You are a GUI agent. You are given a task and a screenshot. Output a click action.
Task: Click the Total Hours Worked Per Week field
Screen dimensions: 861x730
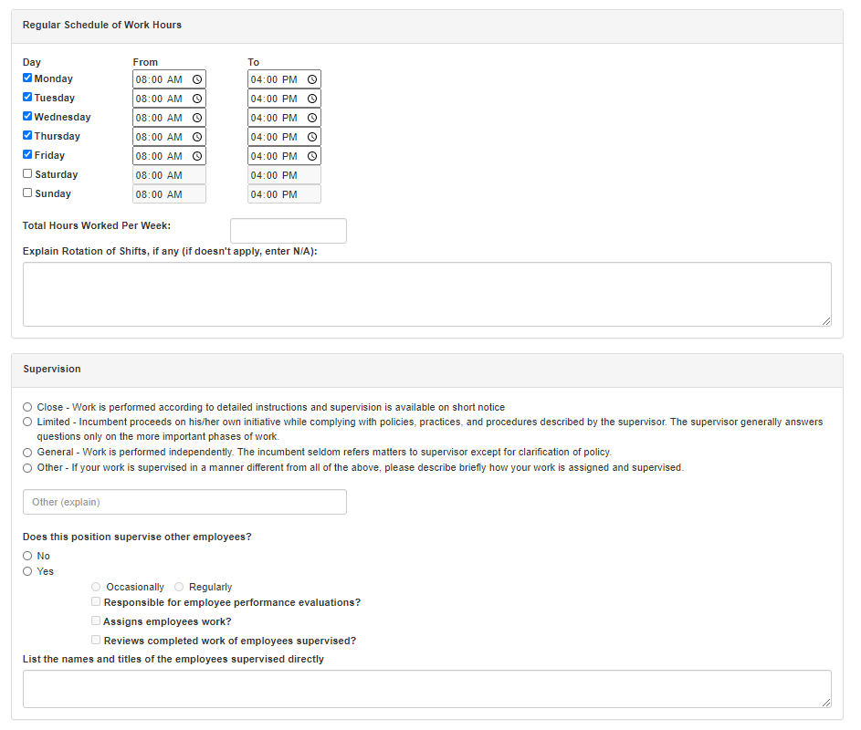tap(288, 231)
